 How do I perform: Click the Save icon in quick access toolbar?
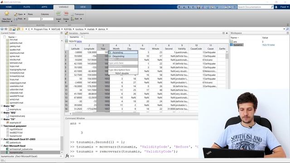198,7
